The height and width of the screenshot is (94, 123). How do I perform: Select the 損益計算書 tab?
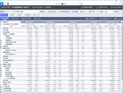pos(5,19)
